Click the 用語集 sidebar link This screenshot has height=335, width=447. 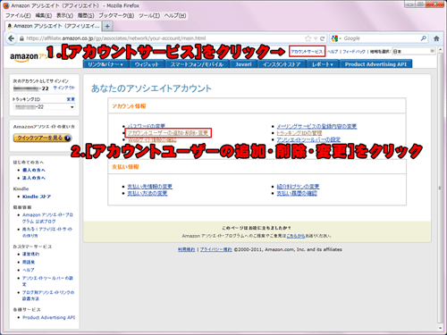(29, 262)
